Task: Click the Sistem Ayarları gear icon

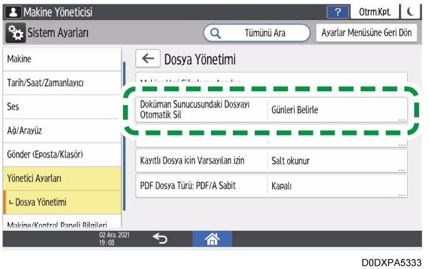Action: [15, 32]
